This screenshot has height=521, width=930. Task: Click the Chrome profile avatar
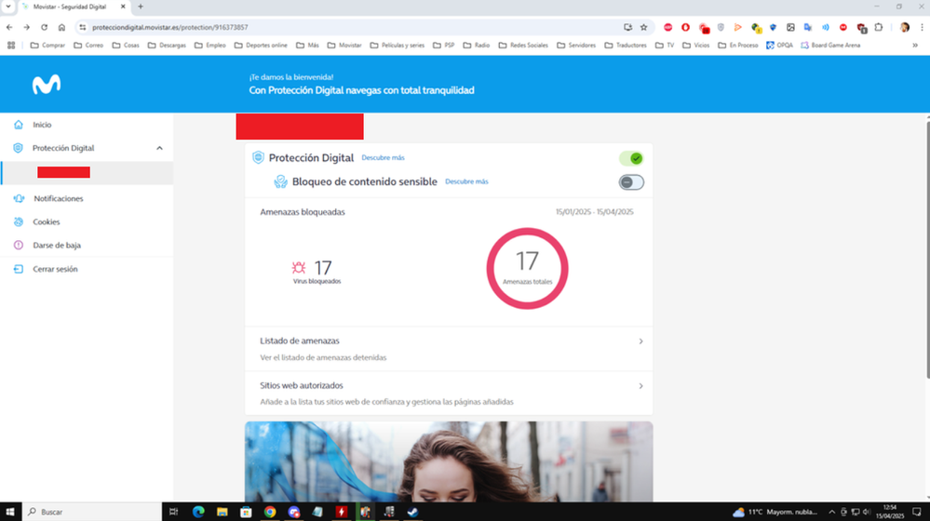pos(905,27)
